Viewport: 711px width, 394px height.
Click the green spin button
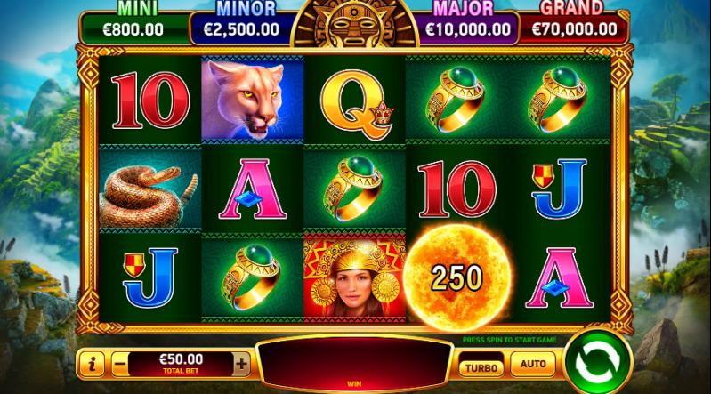pos(597,363)
